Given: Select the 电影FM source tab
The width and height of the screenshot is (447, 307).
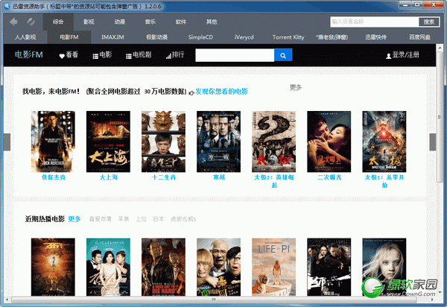Looking at the screenshot, I should point(69,37).
